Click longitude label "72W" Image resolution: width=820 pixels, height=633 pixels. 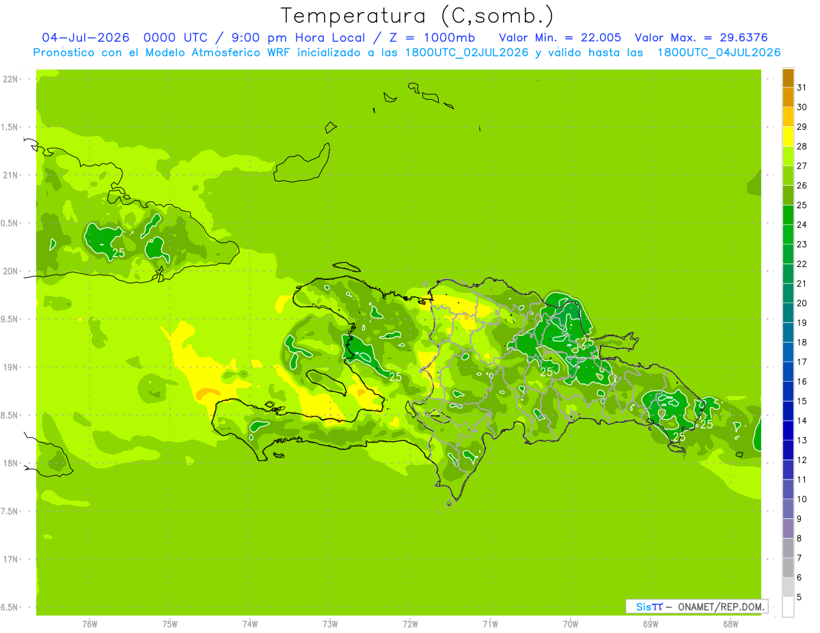click(x=410, y=623)
